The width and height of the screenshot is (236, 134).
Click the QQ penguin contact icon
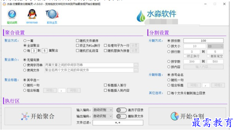click(32, 14)
